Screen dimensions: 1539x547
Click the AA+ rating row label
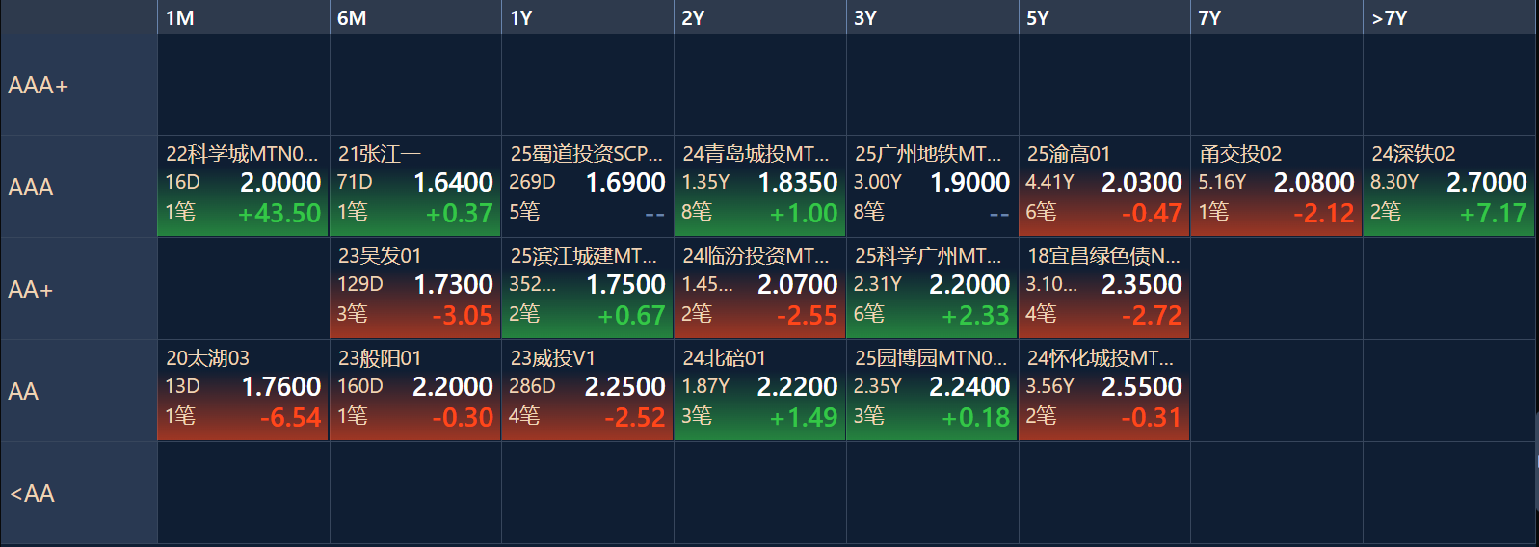(31, 289)
